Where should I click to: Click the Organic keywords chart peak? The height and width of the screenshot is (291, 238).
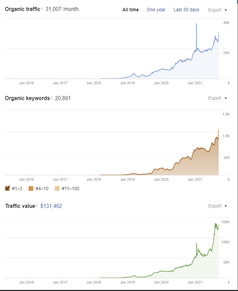pos(218,130)
